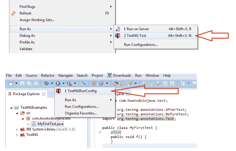236x151 pixels.
Task: Open the New file dropdown arrow
Action: click(16, 83)
